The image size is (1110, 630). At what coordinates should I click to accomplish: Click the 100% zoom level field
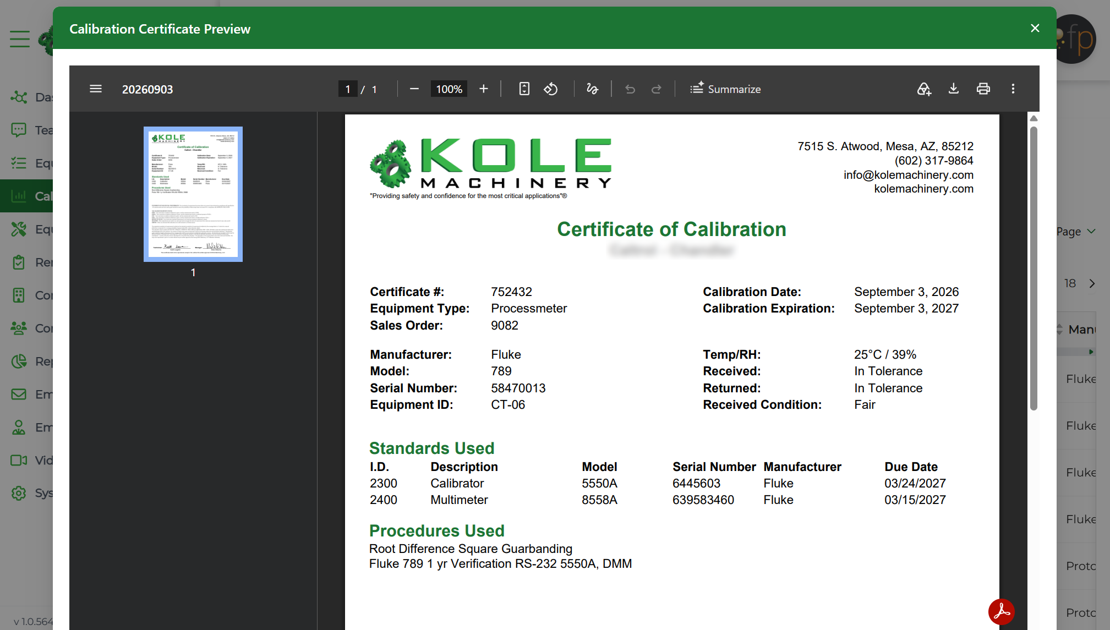click(449, 89)
